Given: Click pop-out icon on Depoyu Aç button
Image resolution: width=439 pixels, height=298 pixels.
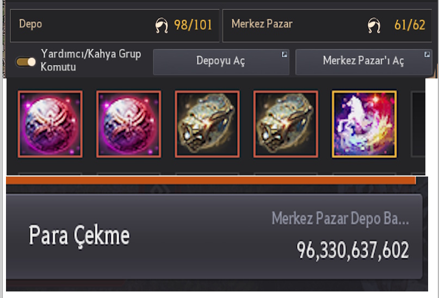Looking at the screenshot, I should (284, 54).
